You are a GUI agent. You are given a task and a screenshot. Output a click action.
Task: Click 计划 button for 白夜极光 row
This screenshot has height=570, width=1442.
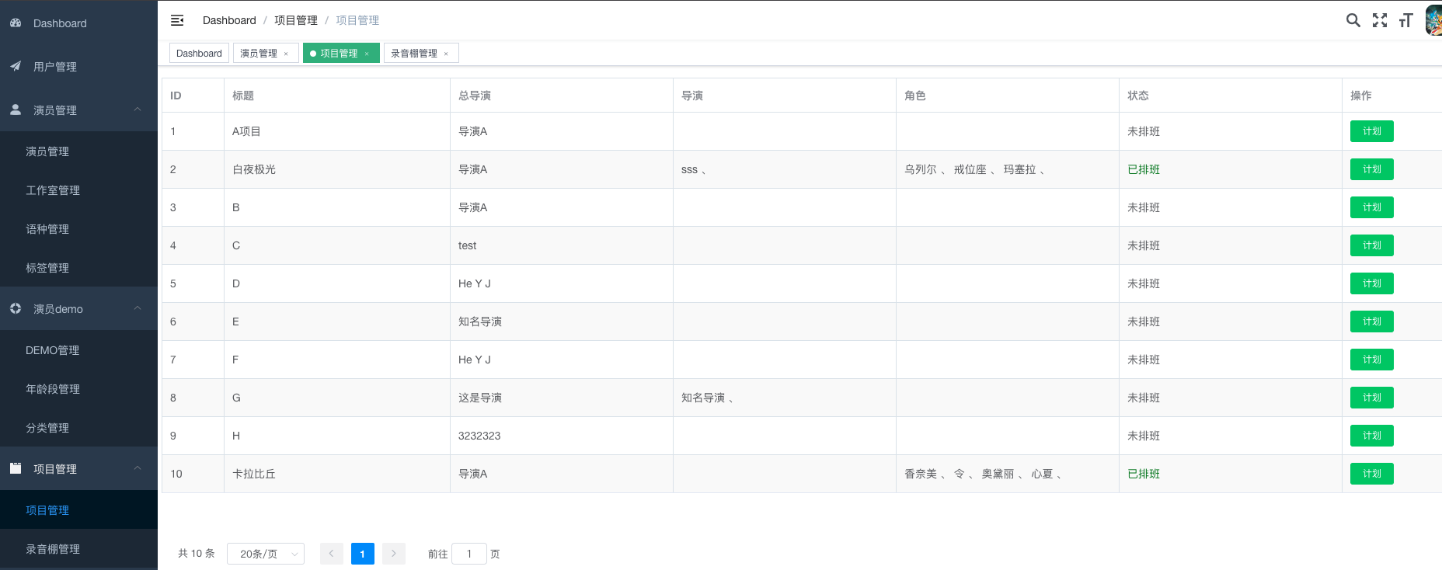click(x=1371, y=169)
